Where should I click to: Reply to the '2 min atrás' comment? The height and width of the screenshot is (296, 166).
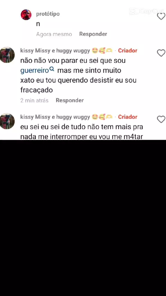point(70,100)
